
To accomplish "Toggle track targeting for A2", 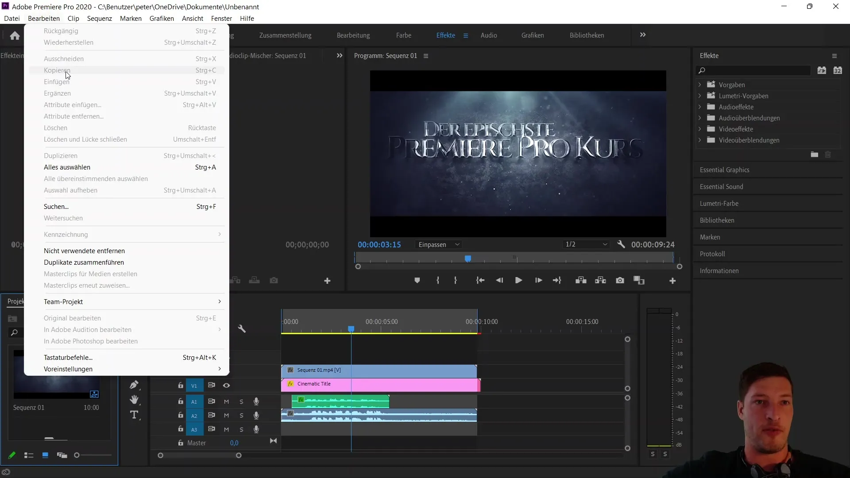I will [x=194, y=416].
